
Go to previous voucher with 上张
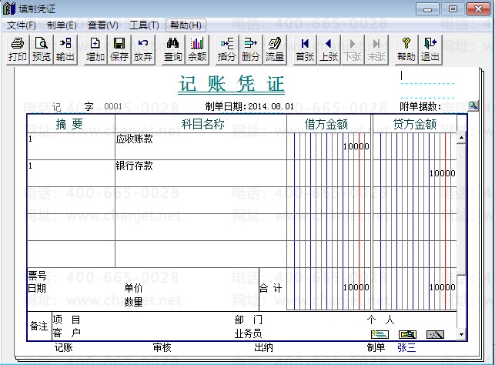click(x=329, y=49)
